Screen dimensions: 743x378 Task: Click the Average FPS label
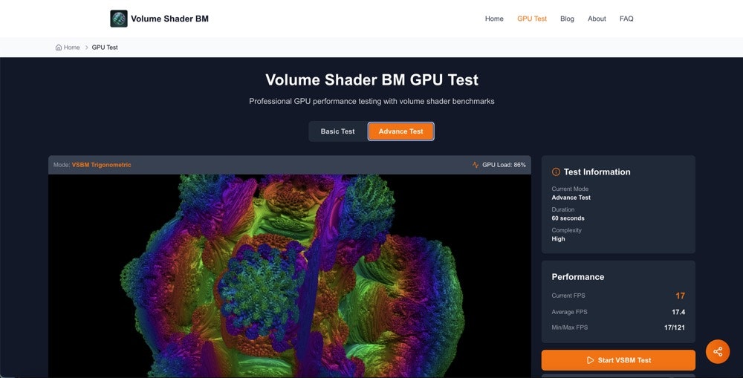569,312
